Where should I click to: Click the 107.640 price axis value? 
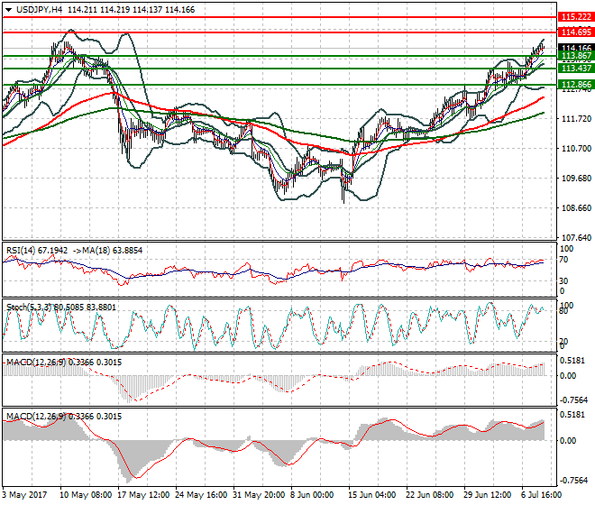576,238
